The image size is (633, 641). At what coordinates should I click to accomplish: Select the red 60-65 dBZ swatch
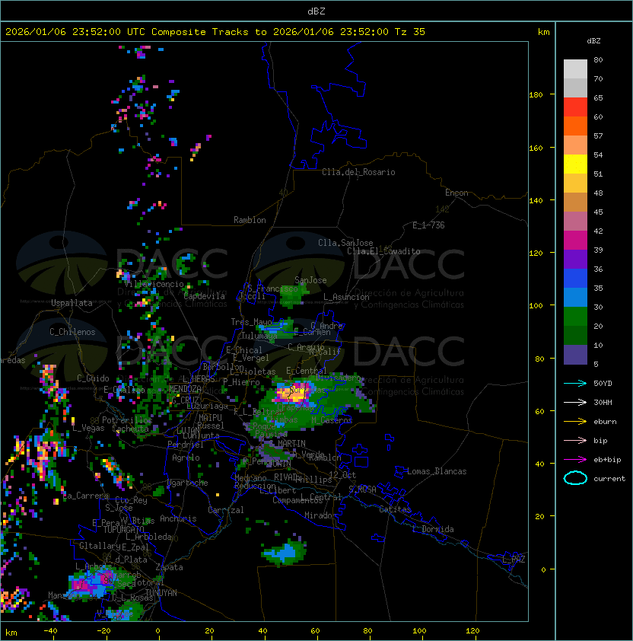coord(575,107)
